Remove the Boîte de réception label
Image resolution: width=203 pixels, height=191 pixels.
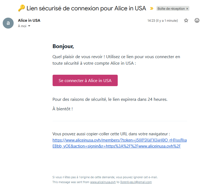point(187,9)
